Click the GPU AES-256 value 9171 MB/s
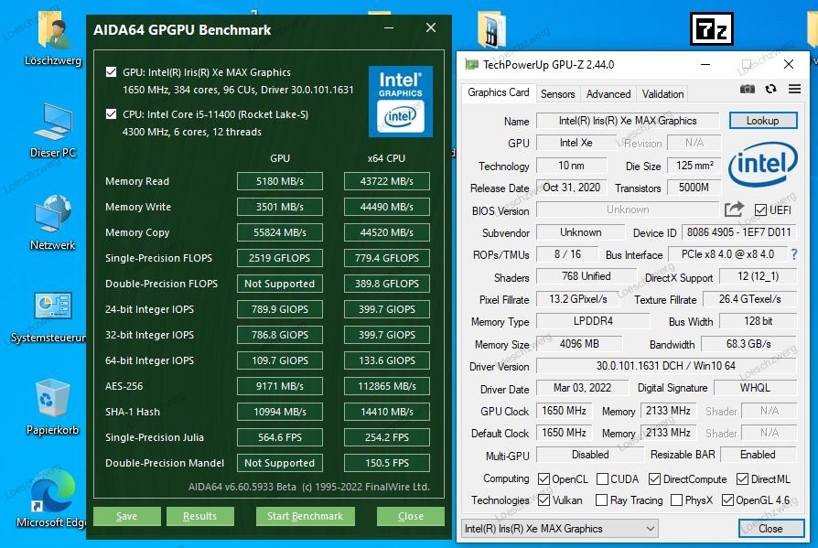Viewport: 818px width, 548px height. 280,386
